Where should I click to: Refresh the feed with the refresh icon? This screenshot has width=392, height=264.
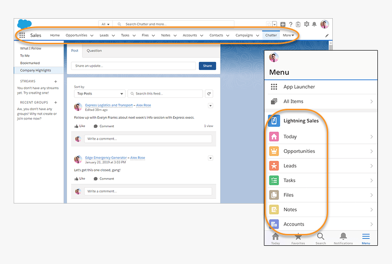(209, 94)
